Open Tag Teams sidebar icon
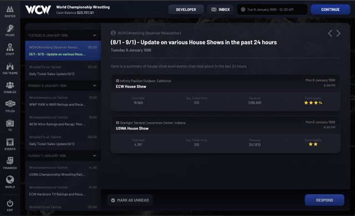The height and width of the screenshot is (216, 355). pyautogui.click(x=10, y=66)
